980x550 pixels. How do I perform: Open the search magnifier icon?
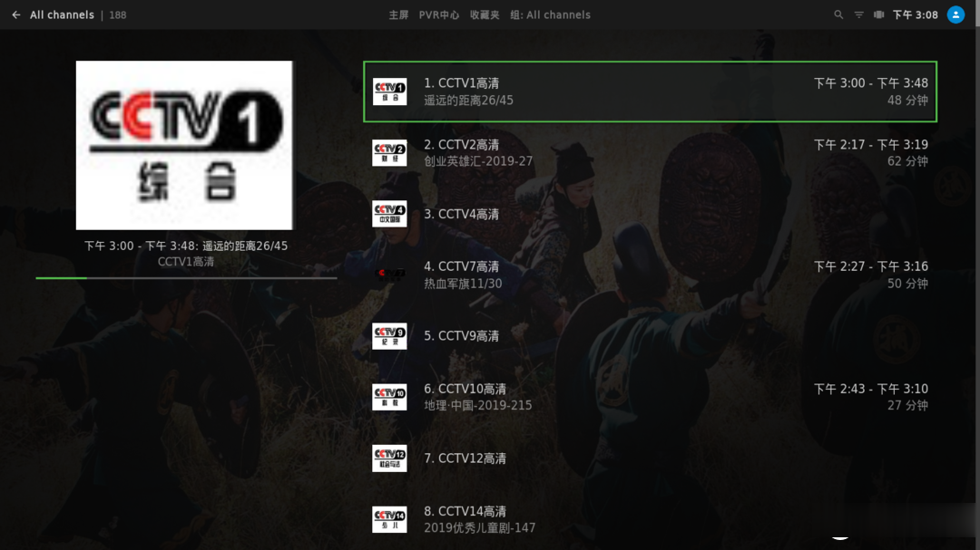[838, 15]
